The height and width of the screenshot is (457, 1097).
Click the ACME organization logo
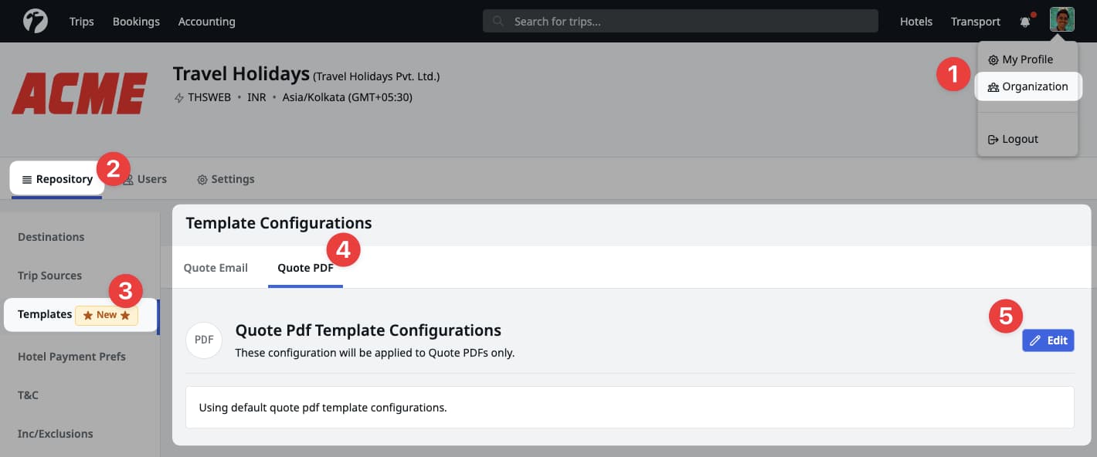80,94
